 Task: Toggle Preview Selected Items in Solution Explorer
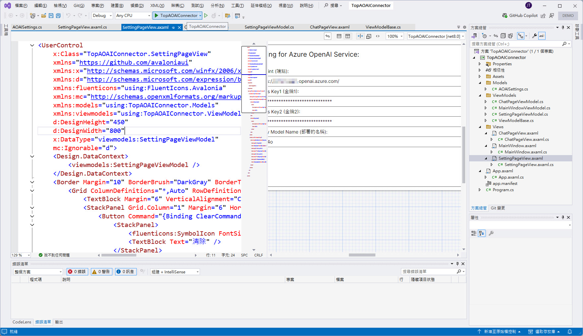coord(542,36)
